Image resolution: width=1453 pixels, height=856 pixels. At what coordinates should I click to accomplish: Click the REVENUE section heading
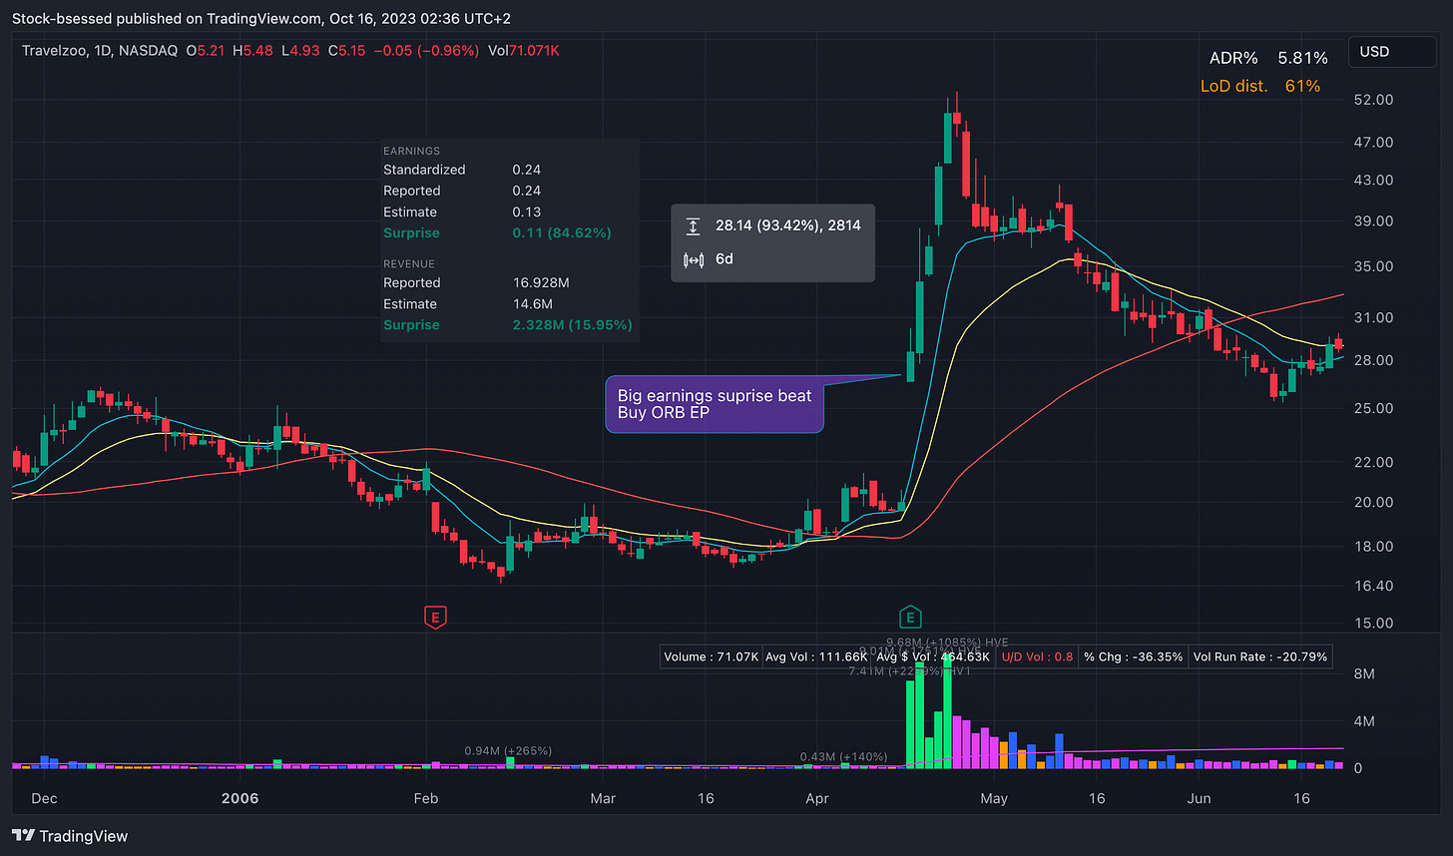[x=409, y=263]
